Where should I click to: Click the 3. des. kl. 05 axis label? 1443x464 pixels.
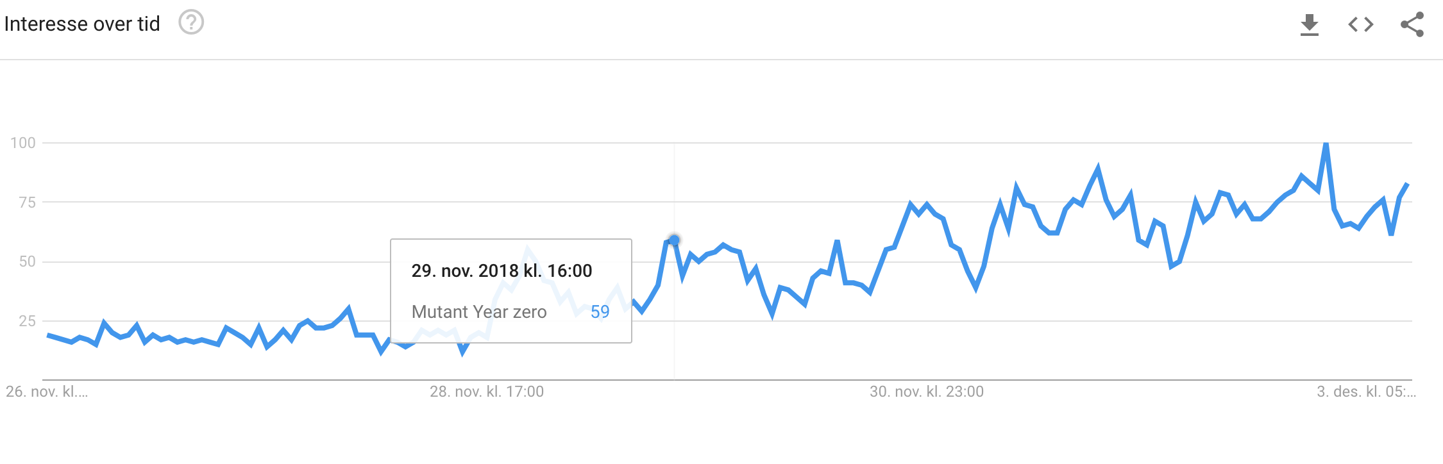tap(1367, 392)
